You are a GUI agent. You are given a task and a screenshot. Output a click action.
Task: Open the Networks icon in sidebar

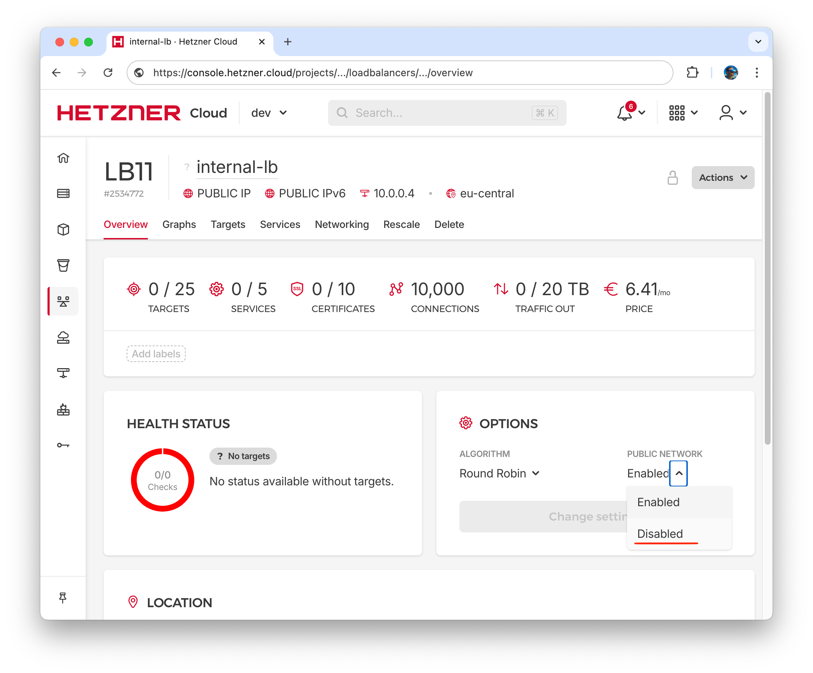(x=63, y=373)
